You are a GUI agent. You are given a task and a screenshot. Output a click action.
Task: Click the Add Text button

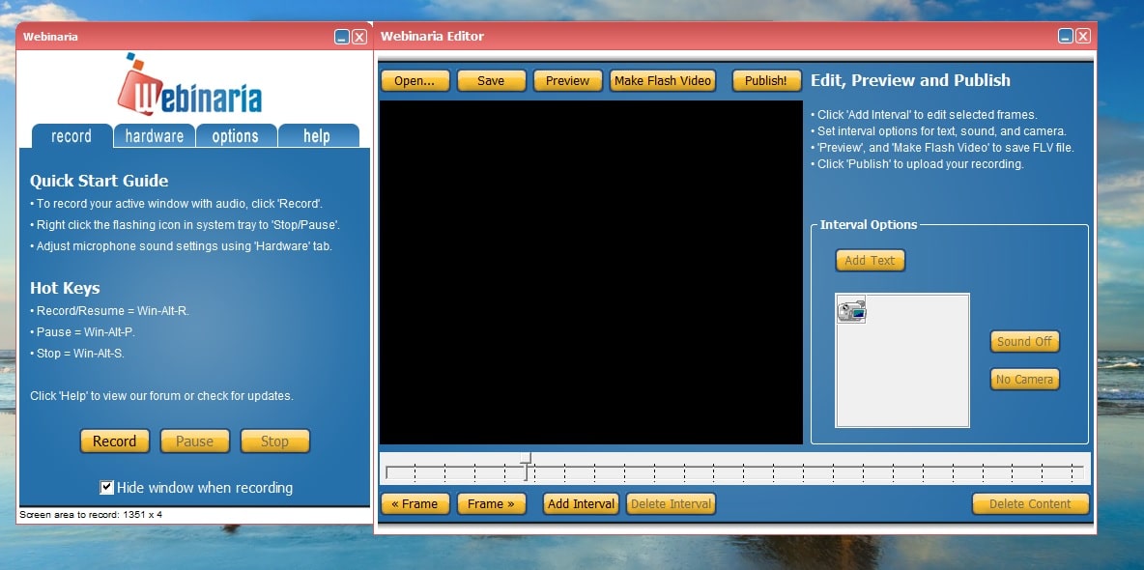click(870, 261)
